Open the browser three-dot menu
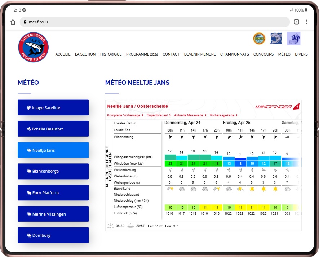This screenshot has height=257, width=319. coord(306,22)
